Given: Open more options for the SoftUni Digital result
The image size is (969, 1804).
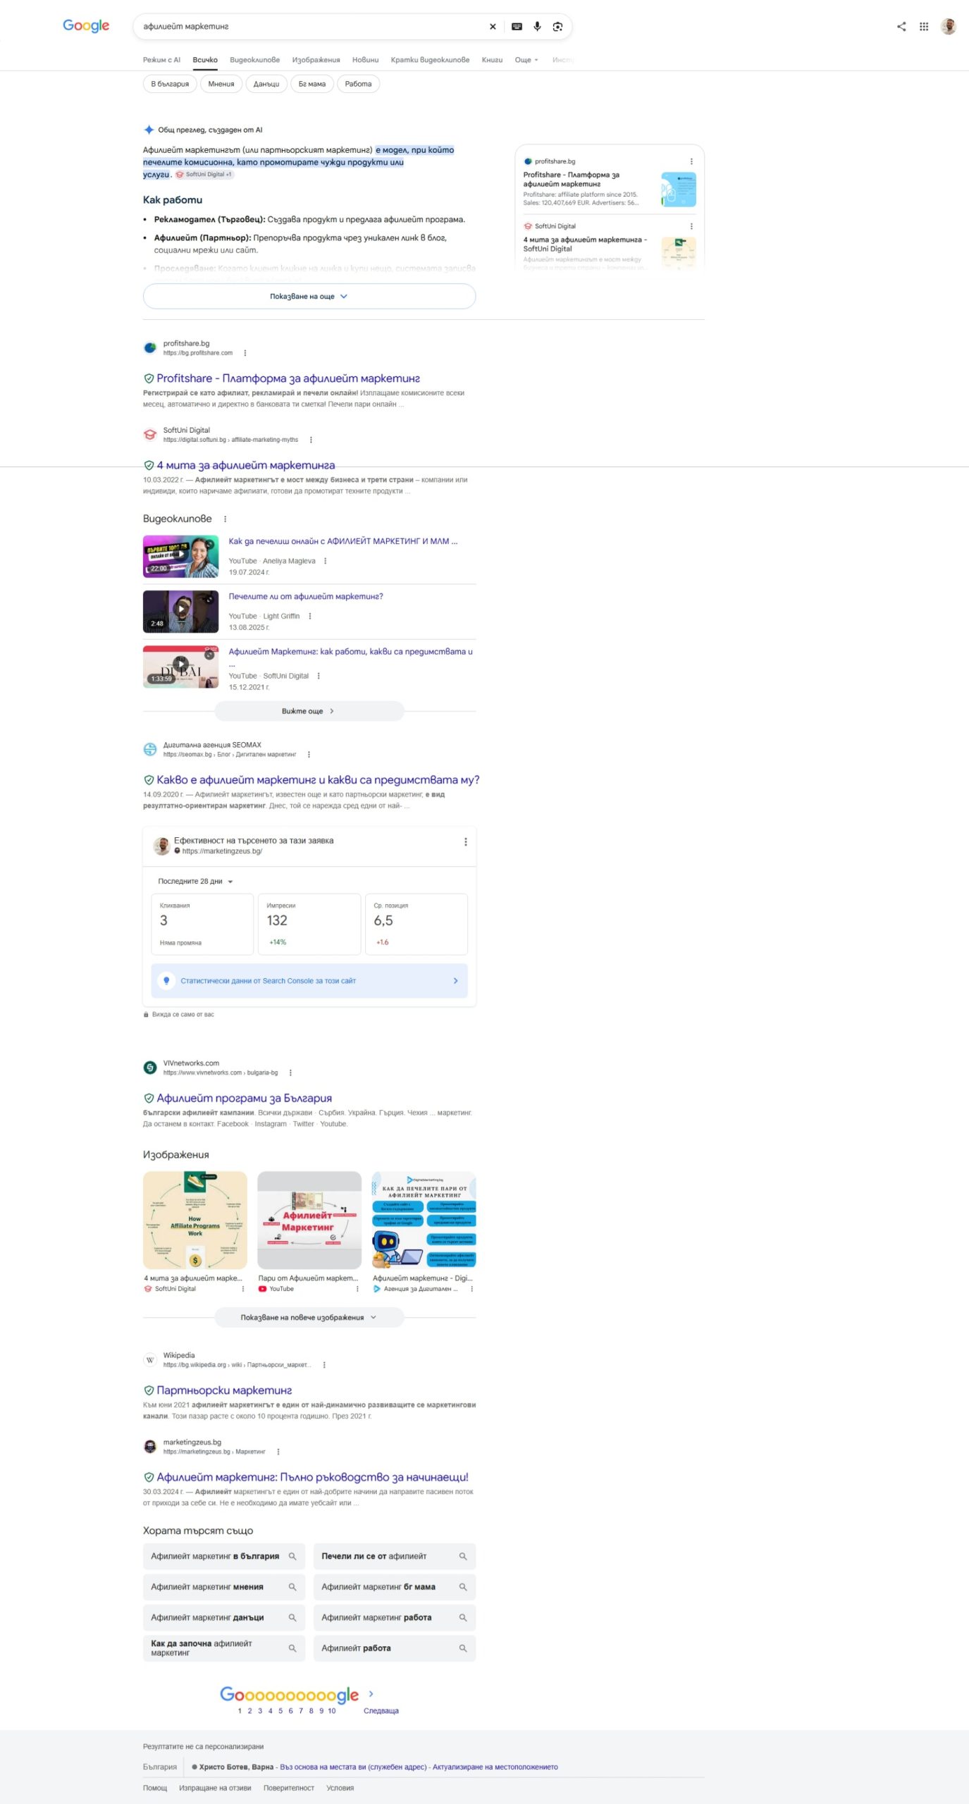Looking at the screenshot, I should 311,440.
